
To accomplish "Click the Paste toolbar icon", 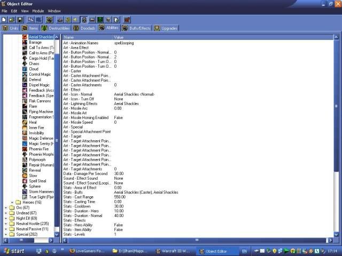I will click(x=38, y=20).
